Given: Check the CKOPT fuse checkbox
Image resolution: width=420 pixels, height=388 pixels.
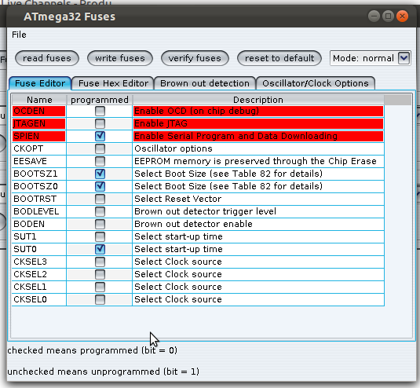Looking at the screenshot, I should [100, 148].
